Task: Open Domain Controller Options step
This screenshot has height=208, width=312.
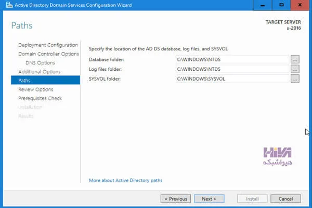Action: click(48, 54)
